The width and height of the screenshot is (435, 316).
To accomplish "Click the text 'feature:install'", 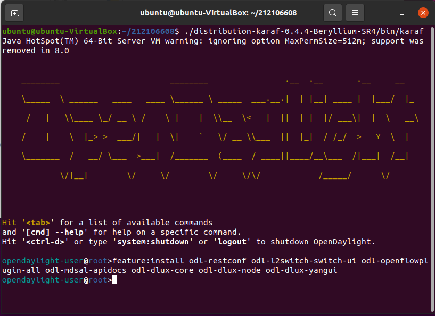I will (x=148, y=261).
